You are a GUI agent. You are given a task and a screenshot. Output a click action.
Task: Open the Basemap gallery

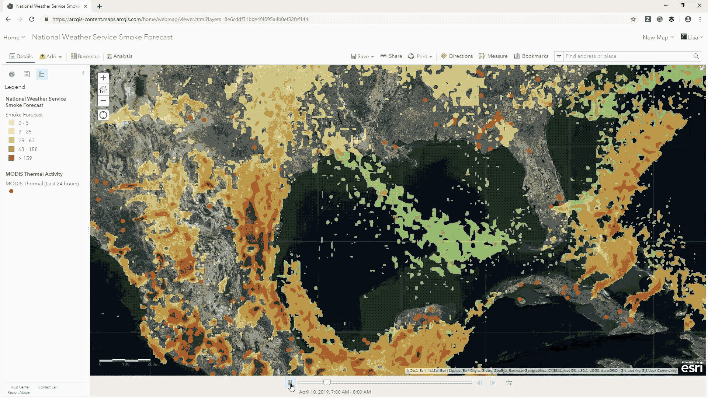pyautogui.click(x=85, y=56)
